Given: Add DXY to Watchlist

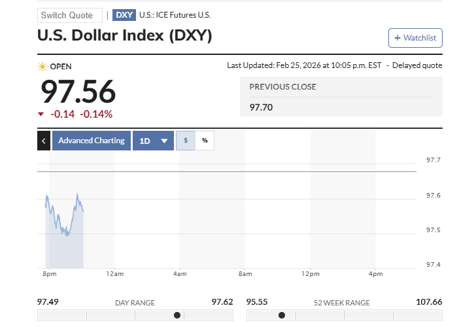Looking at the screenshot, I should pyautogui.click(x=415, y=38).
